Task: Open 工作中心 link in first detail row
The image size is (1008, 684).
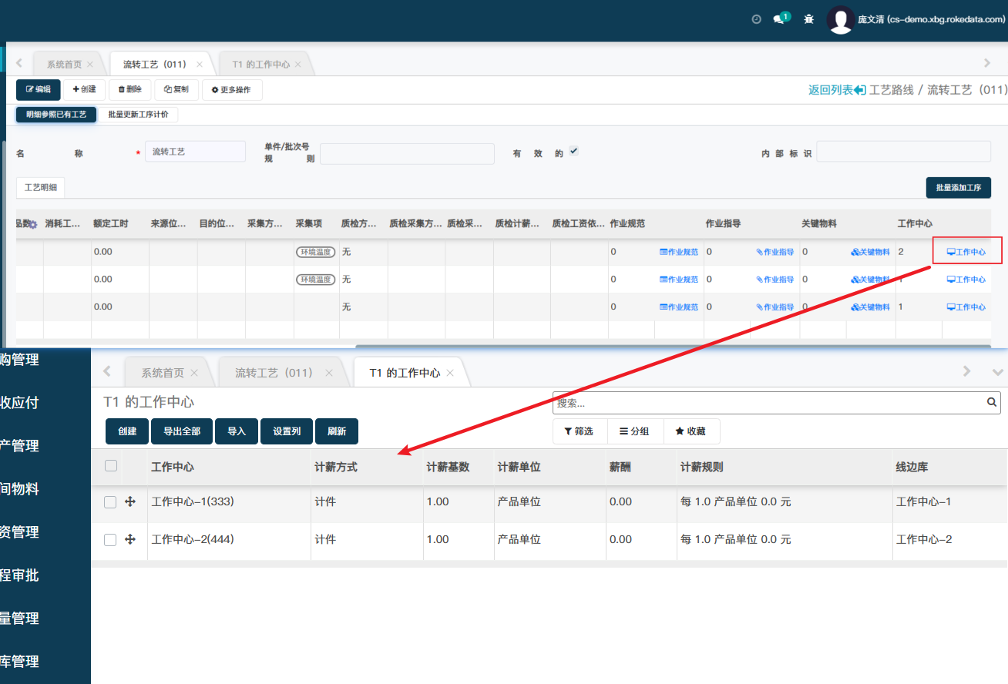Action: [x=966, y=252]
